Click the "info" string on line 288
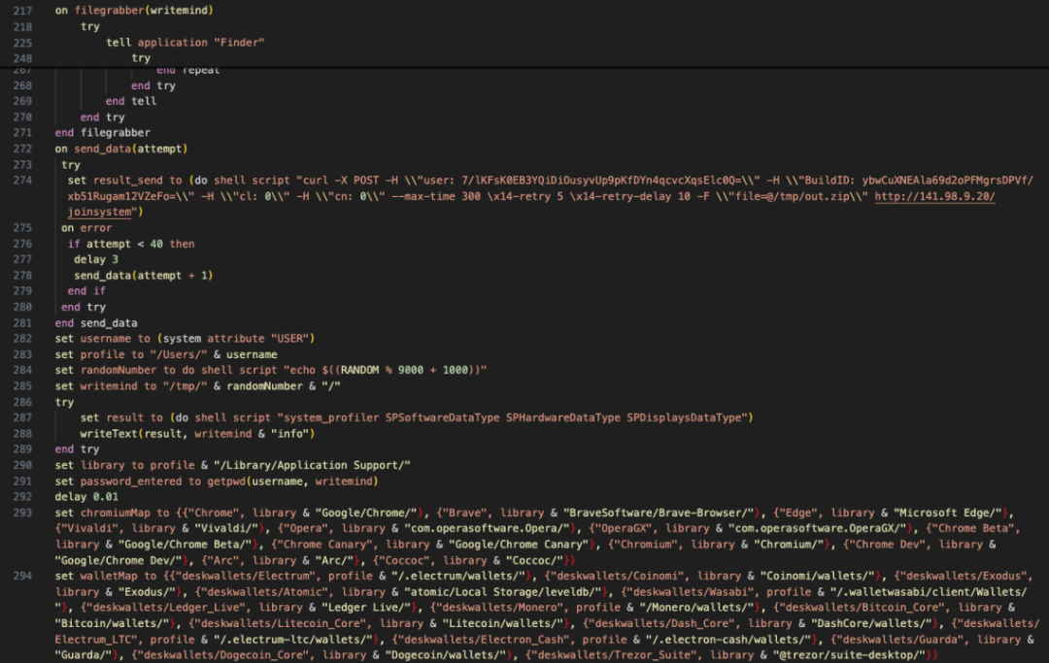The height and width of the screenshot is (663, 1049). tap(289, 433)
